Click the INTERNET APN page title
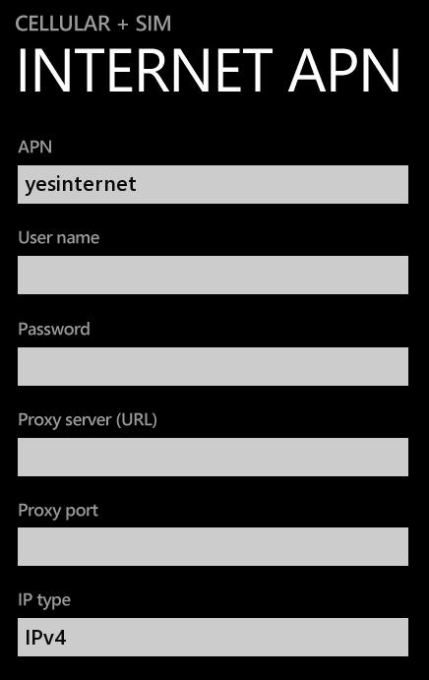 209,70
